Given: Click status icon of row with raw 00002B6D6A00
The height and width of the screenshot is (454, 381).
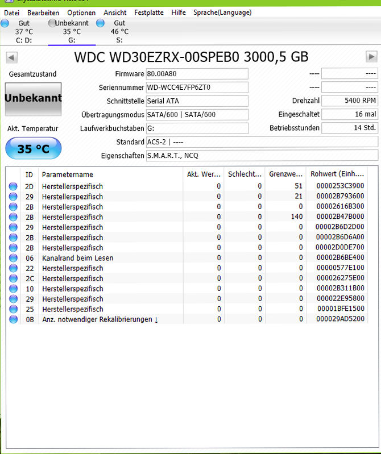Looking at the screenshot, I should (x=13, y=238).
